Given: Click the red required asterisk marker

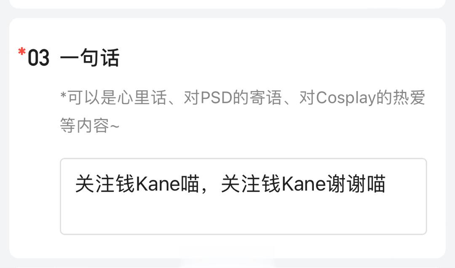Looking at the screenshot, I should (22, 52).
